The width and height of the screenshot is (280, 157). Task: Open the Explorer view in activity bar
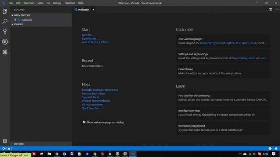pos(5,11)
